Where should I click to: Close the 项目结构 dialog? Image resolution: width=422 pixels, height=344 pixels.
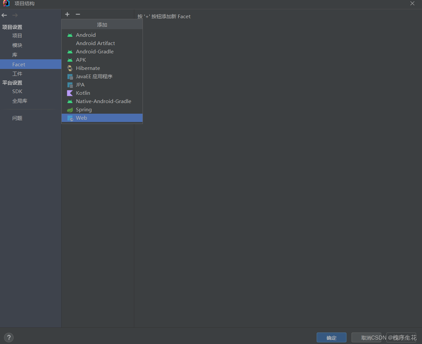412,3
